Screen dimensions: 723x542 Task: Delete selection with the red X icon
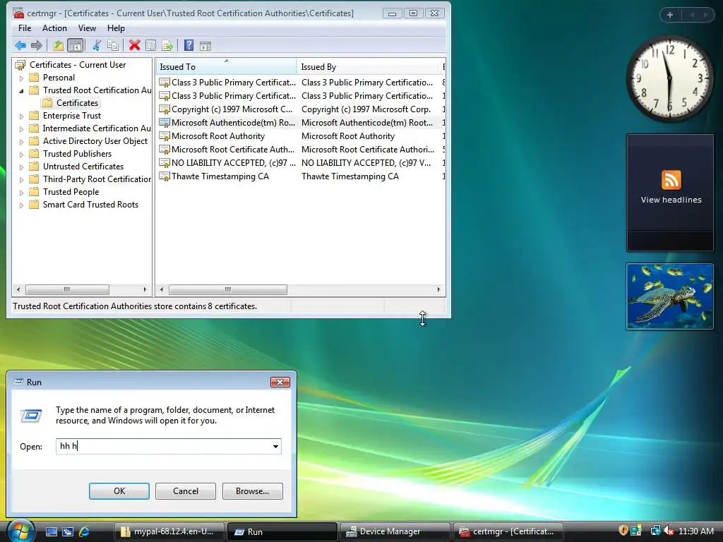[x=135, y=45]
